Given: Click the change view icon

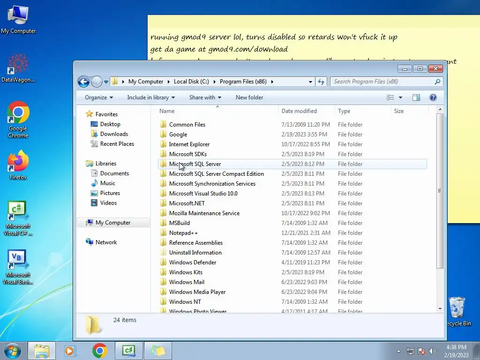Looking at the screenshot, I should (390, 97).
